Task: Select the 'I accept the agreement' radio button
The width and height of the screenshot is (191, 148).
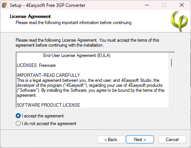Action: [x=18, y=116]
